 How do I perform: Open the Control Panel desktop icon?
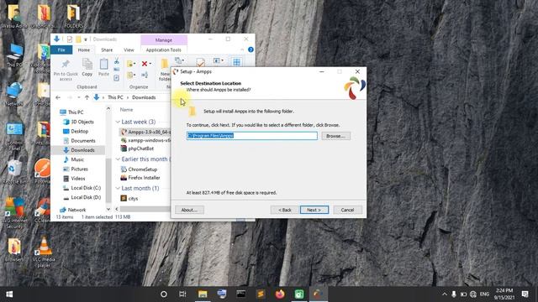click(x=14, y=136)
